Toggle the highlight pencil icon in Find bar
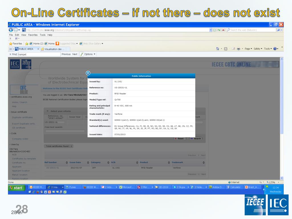Viewport: 292px width, 219px height. point(81,54)
